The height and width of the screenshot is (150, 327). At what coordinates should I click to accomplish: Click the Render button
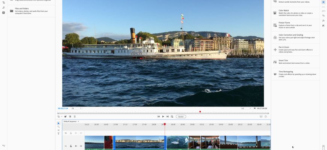pyautogui.click(x=181, y=117)
